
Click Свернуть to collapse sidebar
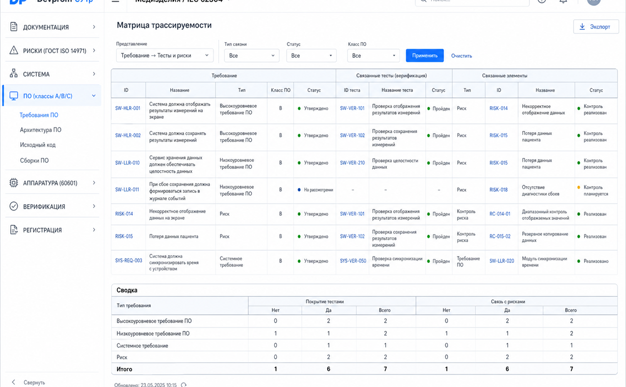(x=34, y=383)
